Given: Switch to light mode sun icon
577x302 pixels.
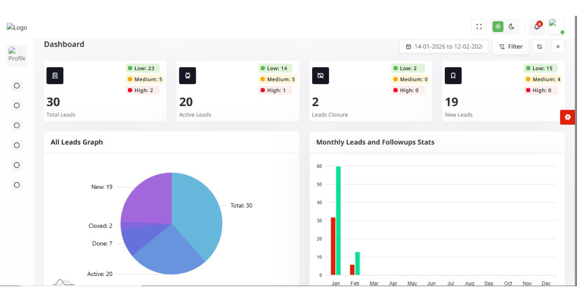Looking at the screenshot, I should pyautogui.click(x=498, y=27).
